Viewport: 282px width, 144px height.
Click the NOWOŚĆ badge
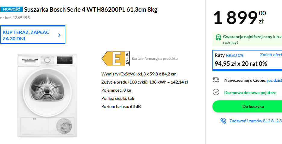tap(11, 10)
